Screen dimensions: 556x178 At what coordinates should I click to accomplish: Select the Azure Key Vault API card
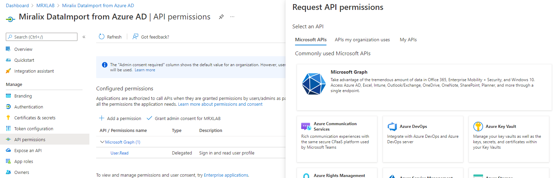click(509, 139)
